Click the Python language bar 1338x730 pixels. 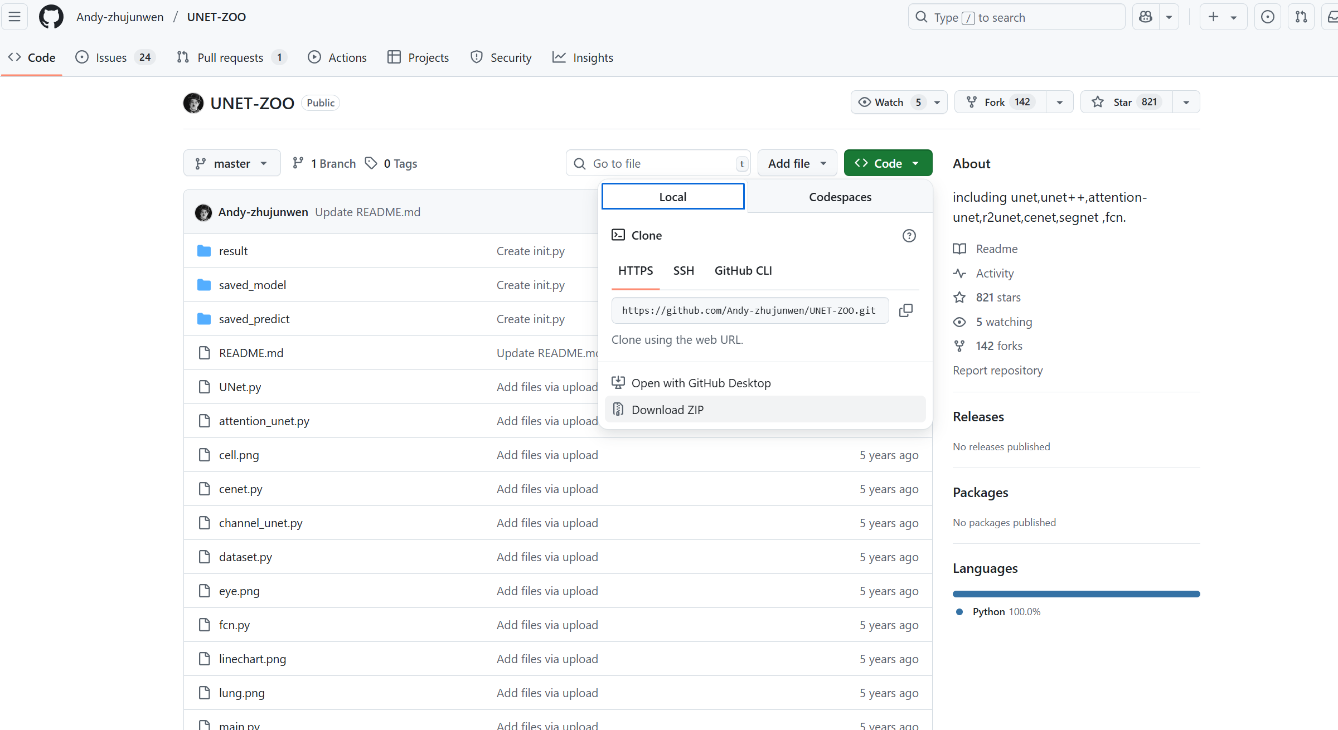click(1076, 594)
